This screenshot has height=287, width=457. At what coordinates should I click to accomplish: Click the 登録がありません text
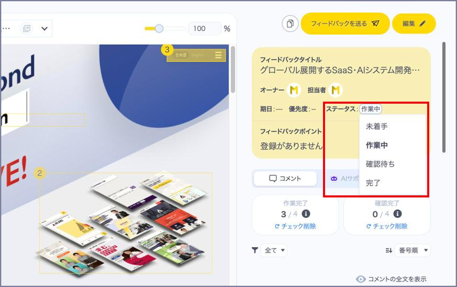coord(291,146)
